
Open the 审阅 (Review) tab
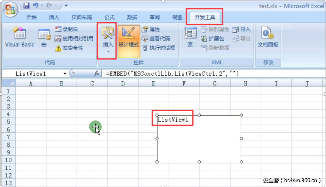click(x=154, y=17)
